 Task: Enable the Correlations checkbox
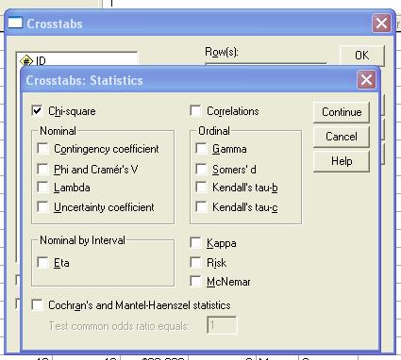tap(195, 111)
